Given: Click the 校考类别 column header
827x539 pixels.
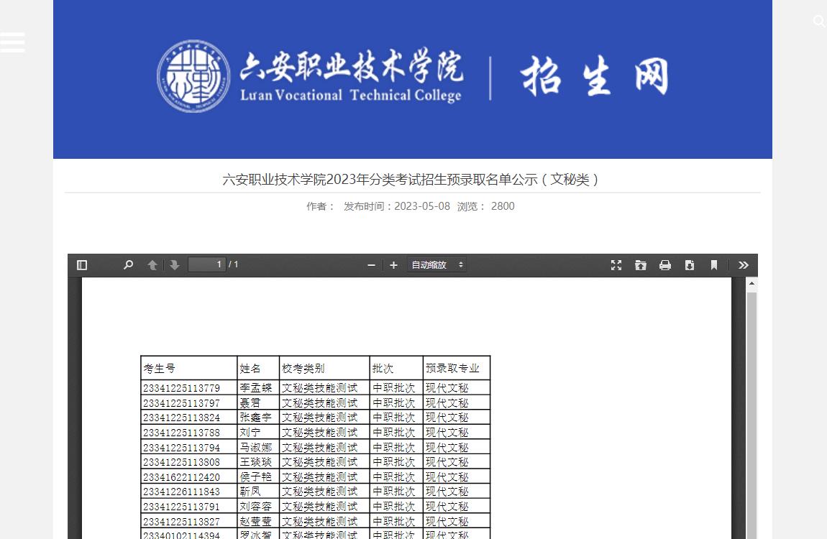Looking at the screenshot, I should 303,368.
